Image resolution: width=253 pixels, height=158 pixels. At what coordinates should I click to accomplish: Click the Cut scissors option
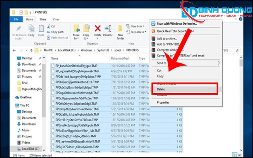(x=51, y=26)
